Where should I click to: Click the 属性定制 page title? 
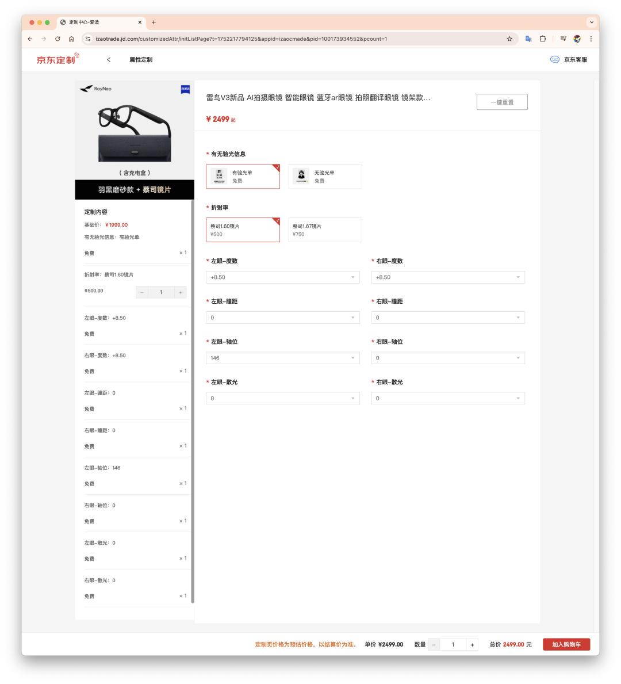point(141,60)
